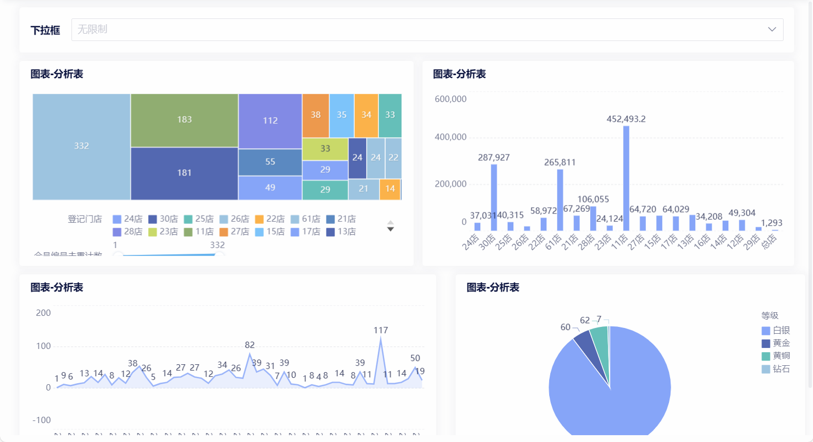Open the 下拉框 dropdown chevron arrow
This screenshot has width=813, height=442.
pos(772,29)
